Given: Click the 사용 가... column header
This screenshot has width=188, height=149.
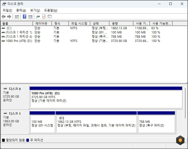Looking at the screenshot, I should coord(142,23).
